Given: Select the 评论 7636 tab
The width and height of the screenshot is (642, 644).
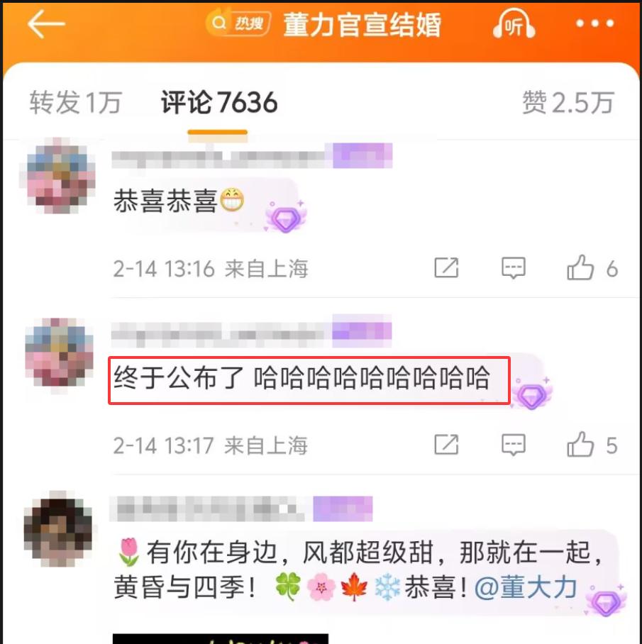Looking at the screenshot, I should (219, 102).
